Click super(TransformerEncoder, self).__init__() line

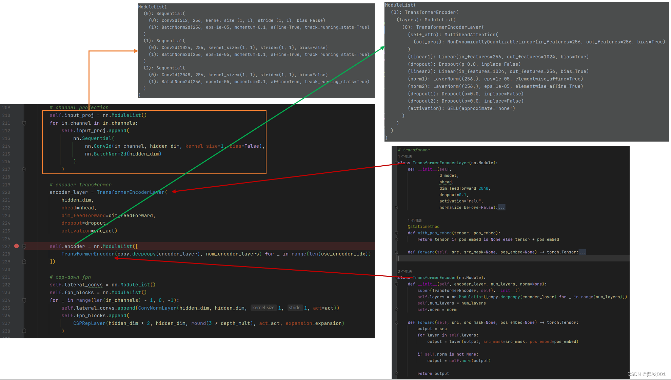pos(469,291)
